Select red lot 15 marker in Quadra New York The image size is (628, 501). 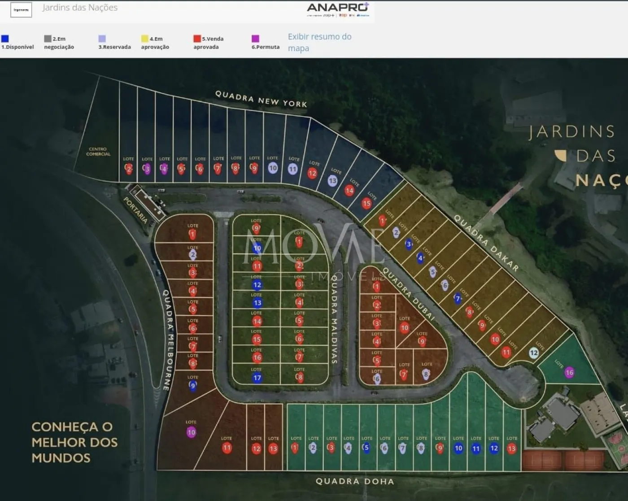point(366,203)
